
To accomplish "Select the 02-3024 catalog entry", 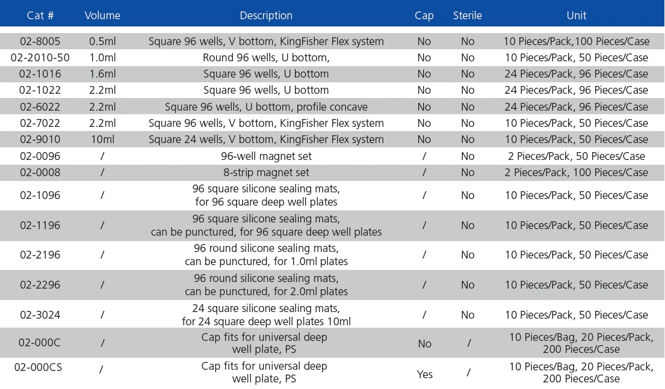I will [x=40, y=314].
